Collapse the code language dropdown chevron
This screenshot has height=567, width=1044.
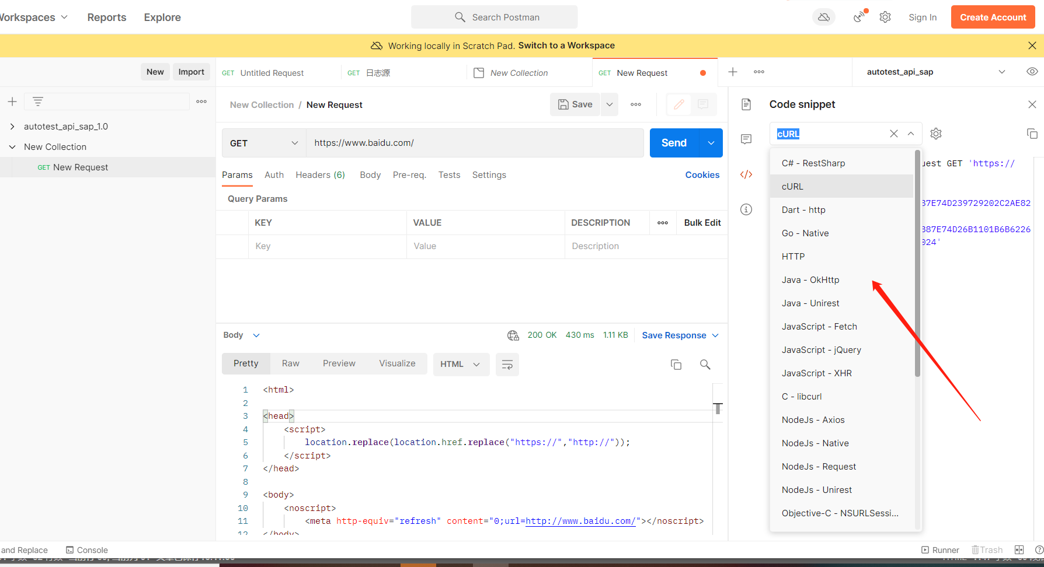pos(911,134)
